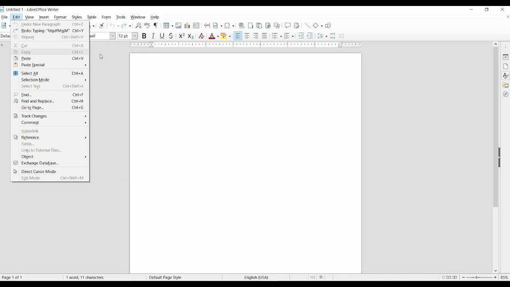Insert an image from toolbar
This screenshot has width=510, height=287.
tap(178, 26)
